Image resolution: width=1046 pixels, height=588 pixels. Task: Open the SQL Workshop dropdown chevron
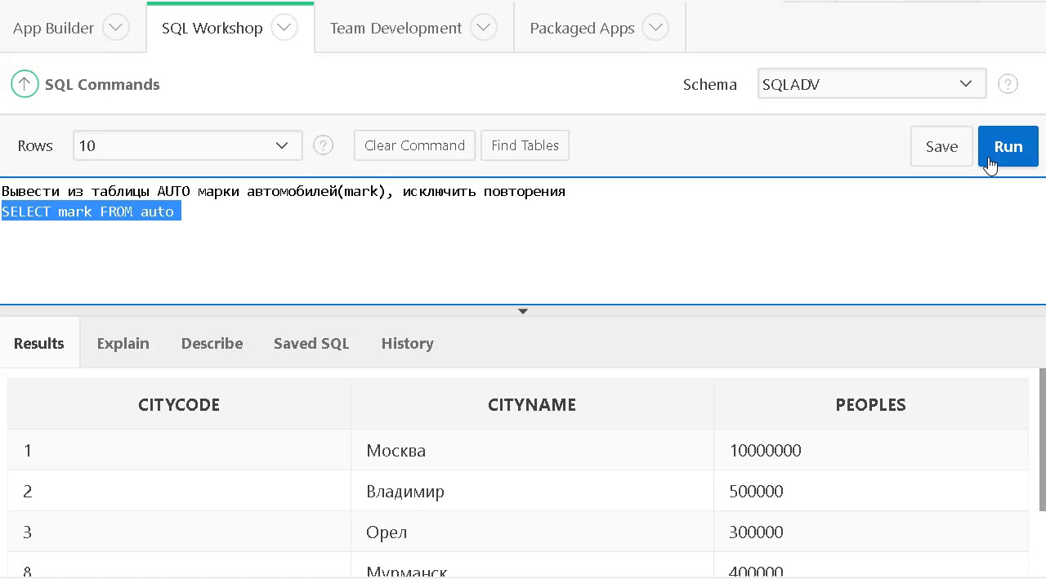point(284,28)
